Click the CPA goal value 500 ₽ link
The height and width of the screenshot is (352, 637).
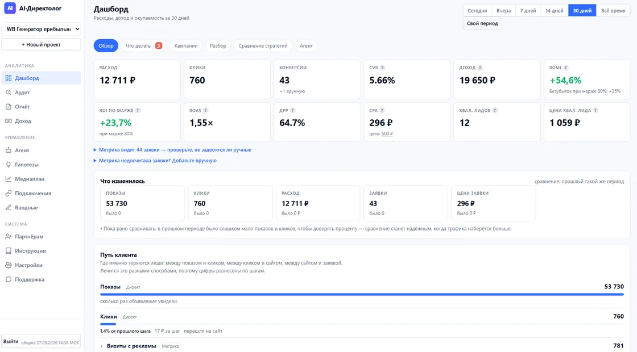(387, 134)
